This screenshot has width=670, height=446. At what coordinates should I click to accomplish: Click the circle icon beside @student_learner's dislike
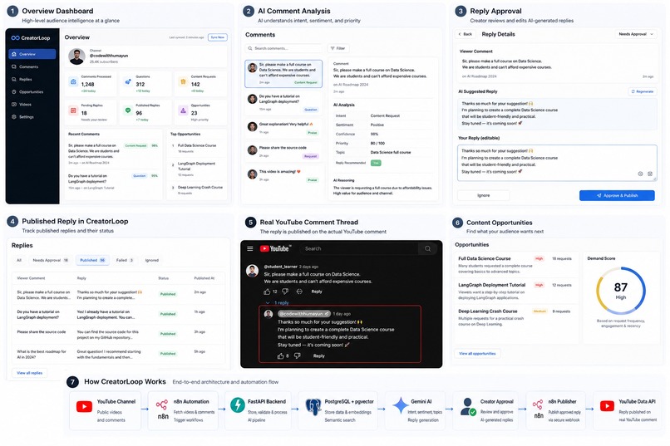click(x=299, y=292)
